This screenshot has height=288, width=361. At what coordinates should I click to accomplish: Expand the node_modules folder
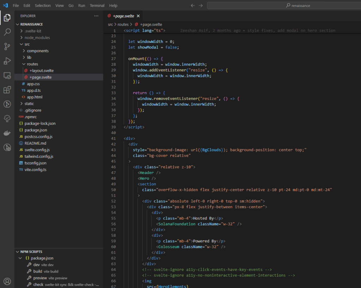37,38
